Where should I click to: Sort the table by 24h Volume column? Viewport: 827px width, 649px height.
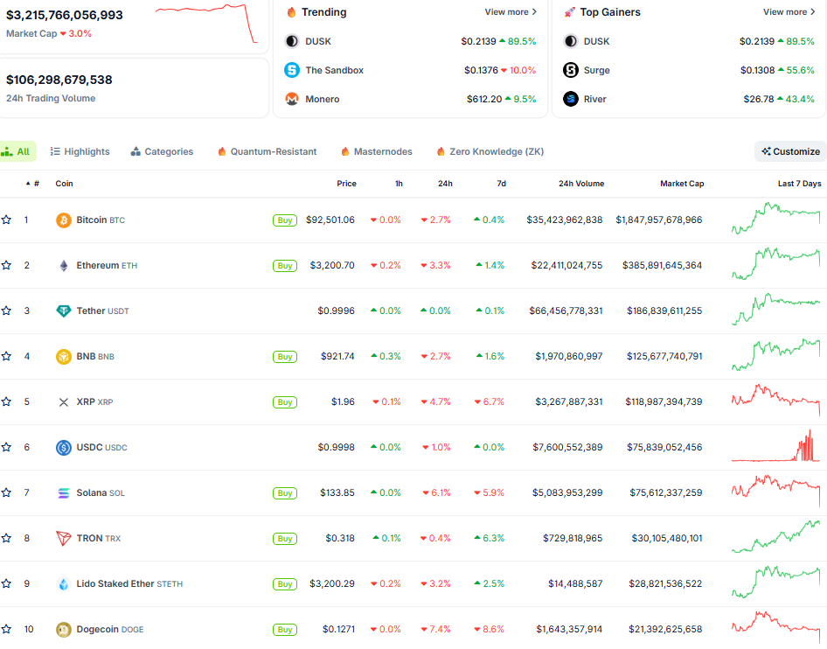pyautogui.click(x=581, y=184)
